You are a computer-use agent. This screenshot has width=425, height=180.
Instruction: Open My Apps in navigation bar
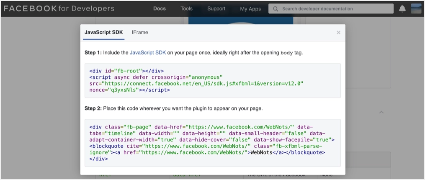(250, 9)
